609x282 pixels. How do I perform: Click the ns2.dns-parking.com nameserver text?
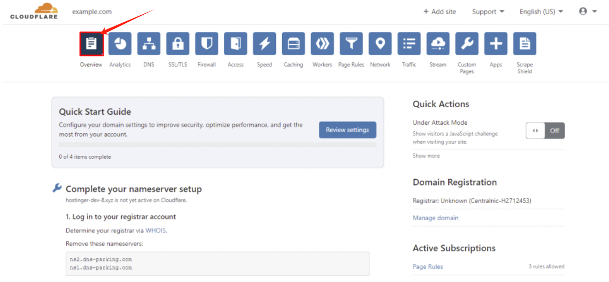(101, 260)
